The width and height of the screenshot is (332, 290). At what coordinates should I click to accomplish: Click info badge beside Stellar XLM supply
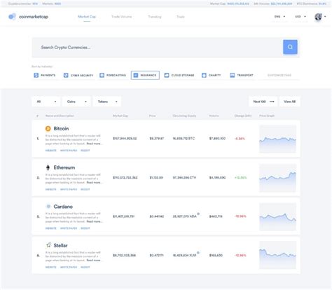click(x=198, y=253)
